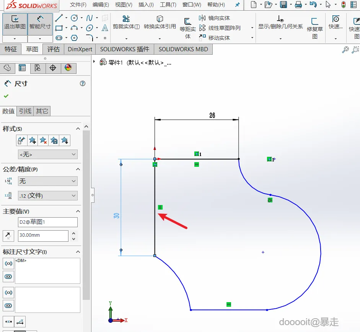The height and width of the screenshot is (332, 360).
Task: Click Trim Entities (剪裁实体) tool
Action: [x=126, y=22]
